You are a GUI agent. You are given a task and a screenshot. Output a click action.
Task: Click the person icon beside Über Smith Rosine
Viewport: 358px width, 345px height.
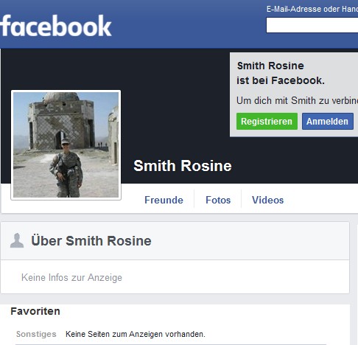coord(17,240)
